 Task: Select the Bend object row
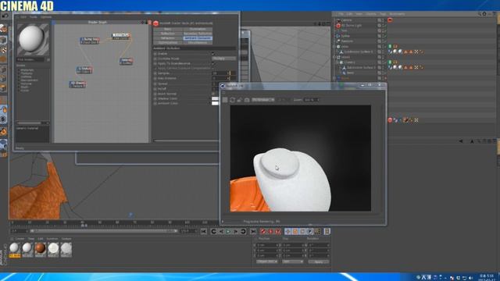[350, 73]
